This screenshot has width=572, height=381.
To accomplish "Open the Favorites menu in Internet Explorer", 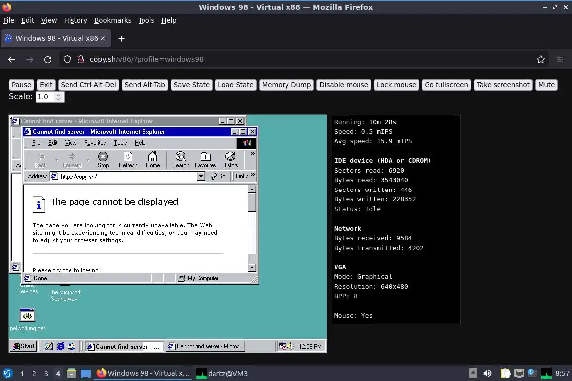I will point(95,143).
